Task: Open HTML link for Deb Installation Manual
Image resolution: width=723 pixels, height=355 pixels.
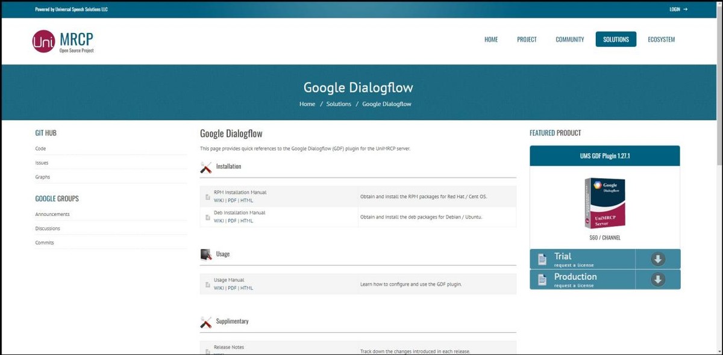Action: 247,221
